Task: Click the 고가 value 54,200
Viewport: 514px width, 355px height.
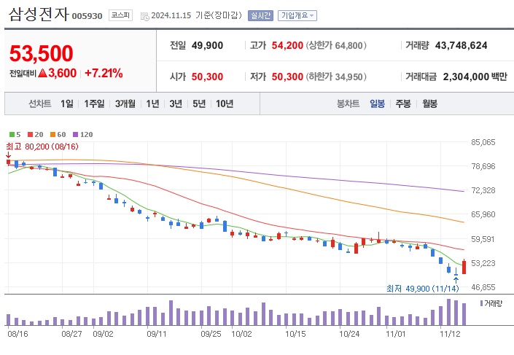Action: (x=287, y=45)
